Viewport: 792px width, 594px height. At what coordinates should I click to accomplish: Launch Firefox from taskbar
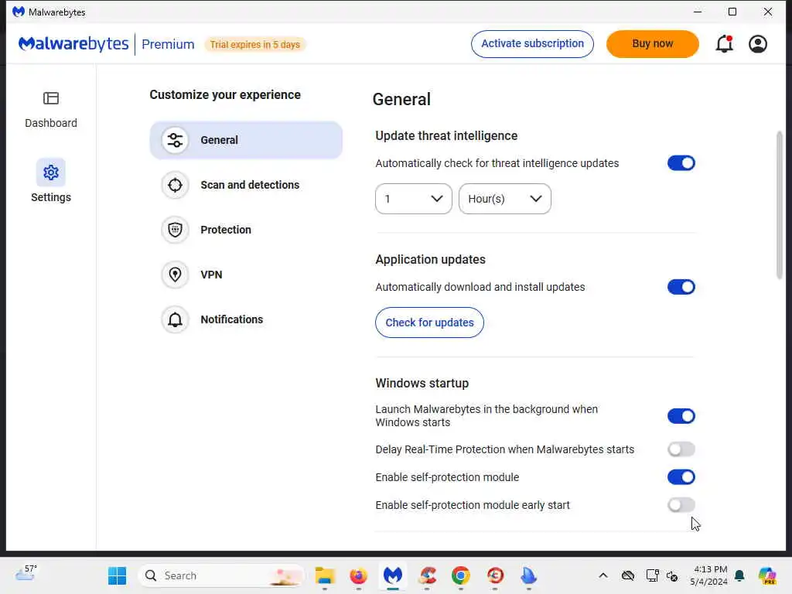pyautogui.click(x=359, y=575)
